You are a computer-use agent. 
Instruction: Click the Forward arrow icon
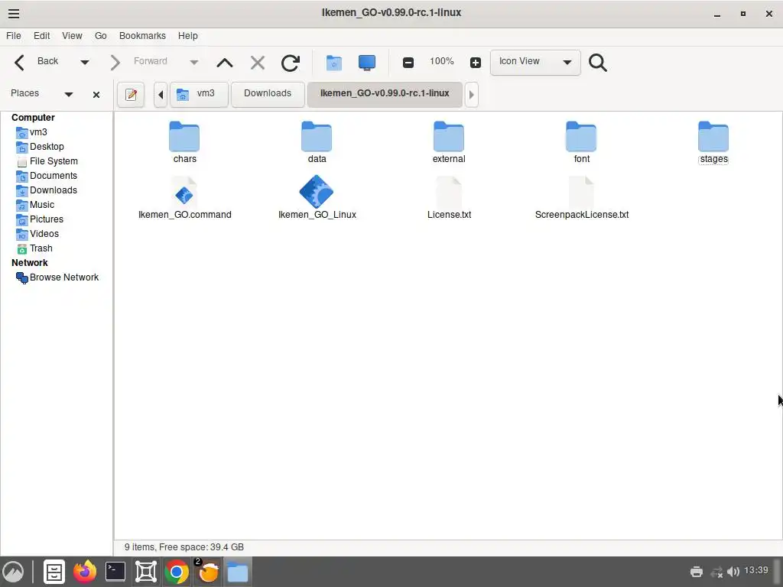(x=115, y=63)
